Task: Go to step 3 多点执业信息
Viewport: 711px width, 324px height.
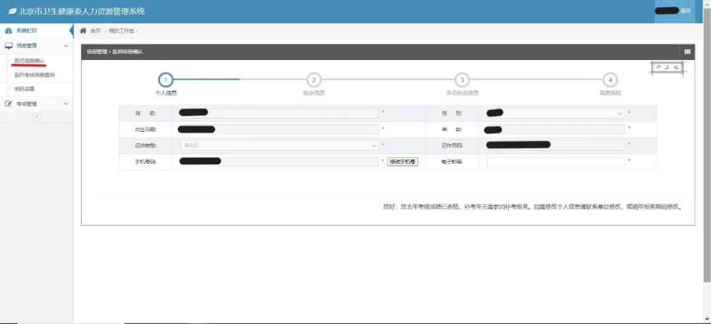Action: point(462,80)
